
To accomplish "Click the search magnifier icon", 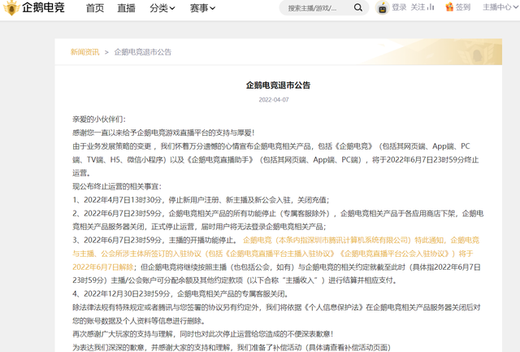I will point(357,7).
